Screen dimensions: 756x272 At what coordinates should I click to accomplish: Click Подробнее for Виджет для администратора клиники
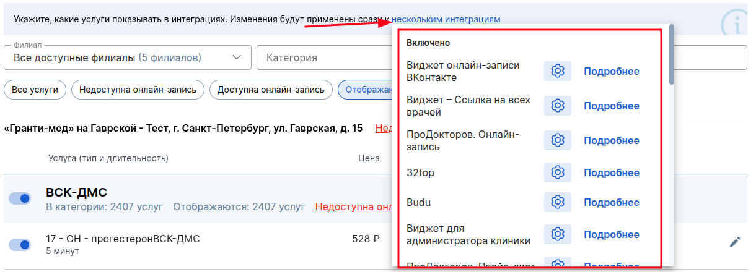612,234
